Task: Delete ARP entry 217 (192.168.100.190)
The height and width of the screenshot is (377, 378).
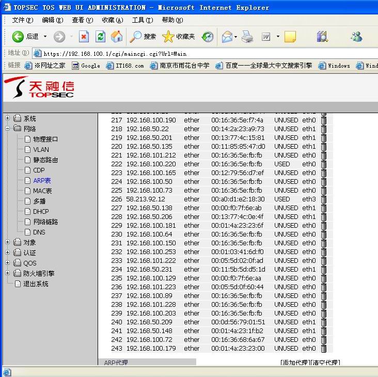Action: point(324,120)
